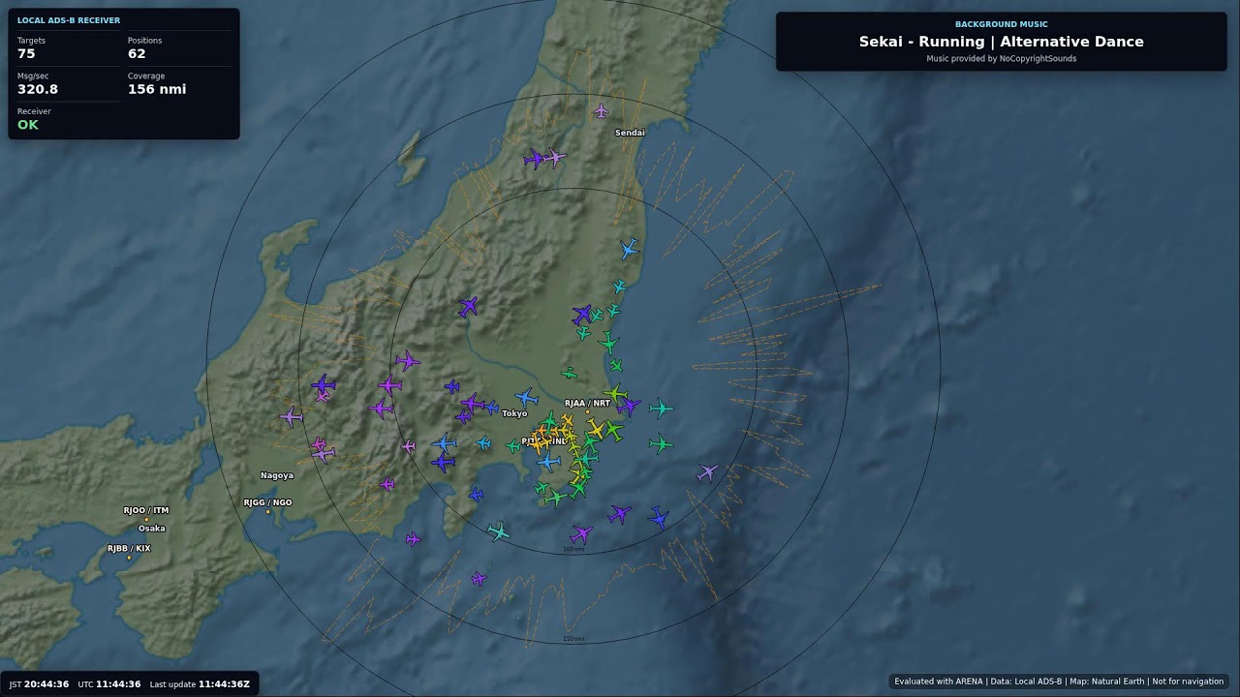Select the RJBB / KIX airport dot
The image size is (1240, 697).
(x=129, y=558)
